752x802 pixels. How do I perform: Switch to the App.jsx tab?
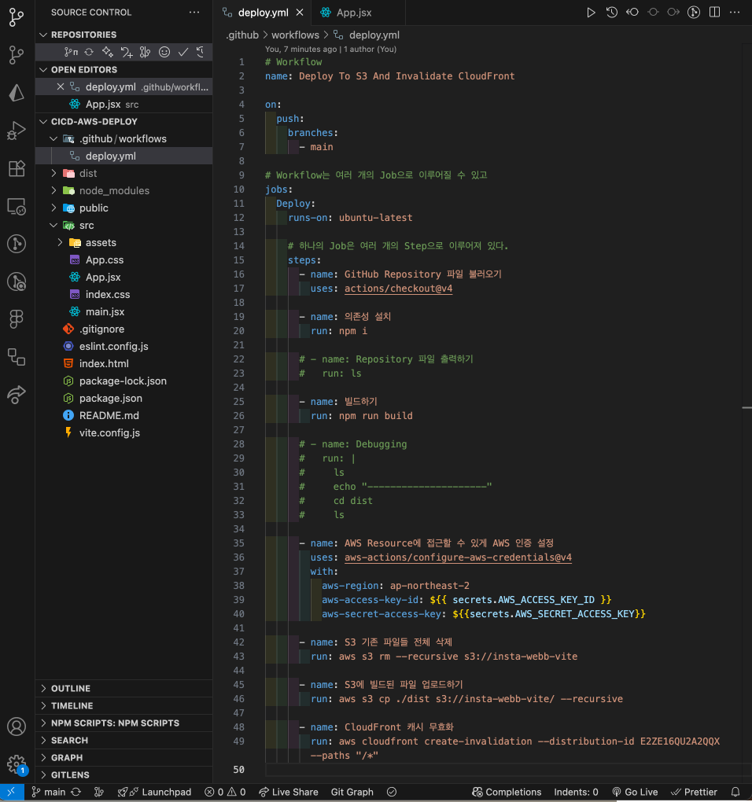[x=356, y=12]
